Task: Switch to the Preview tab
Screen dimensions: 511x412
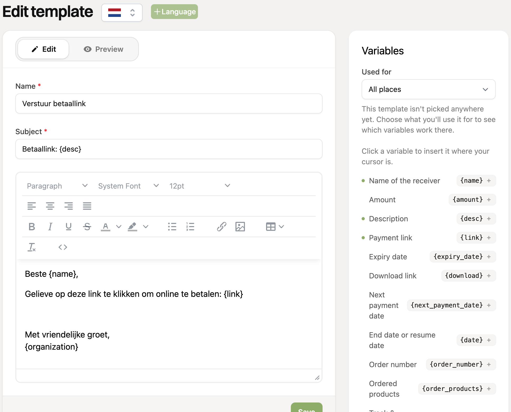Action: tap(103, 49)
